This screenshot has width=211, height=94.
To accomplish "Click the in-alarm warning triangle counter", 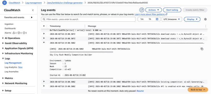I will pyautogui.click(x=15, y=33).
